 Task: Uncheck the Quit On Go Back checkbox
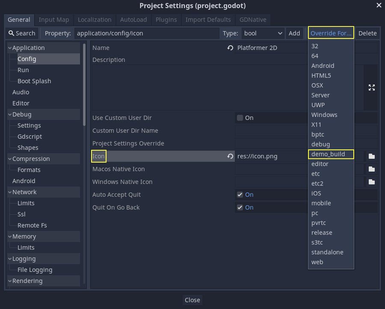240,207
